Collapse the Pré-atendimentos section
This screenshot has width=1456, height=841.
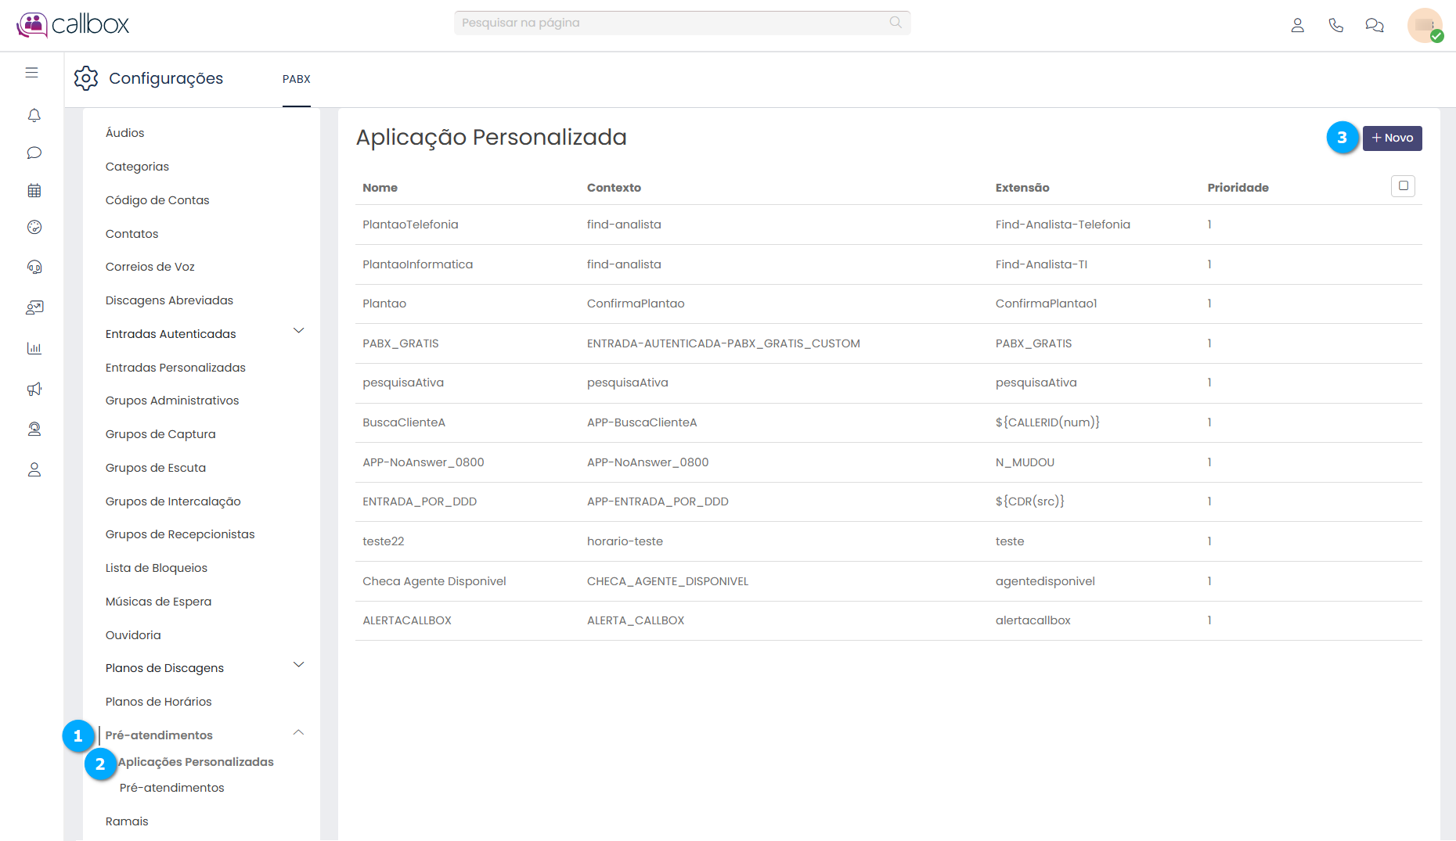coord(298,733)
